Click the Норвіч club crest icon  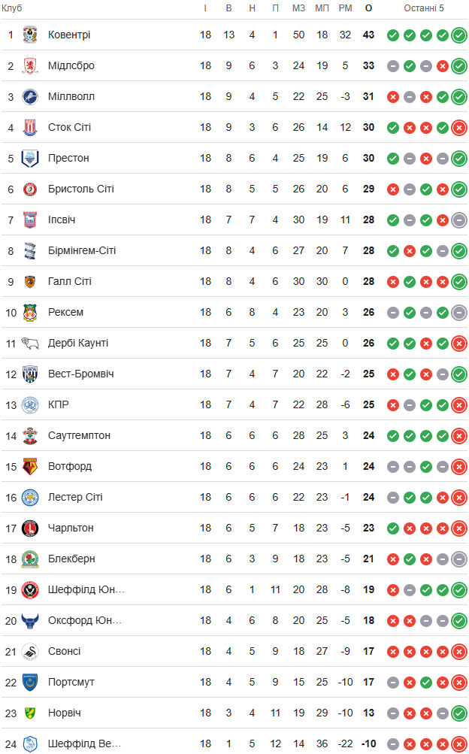[30, 713]
